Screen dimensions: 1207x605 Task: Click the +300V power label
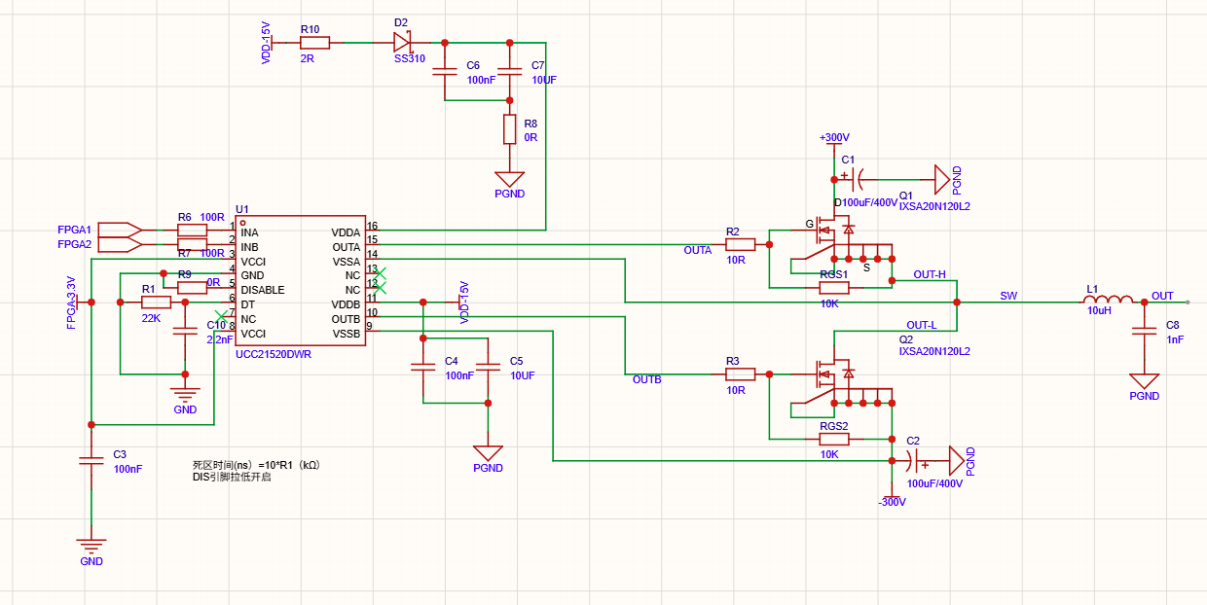pos(835,138)
